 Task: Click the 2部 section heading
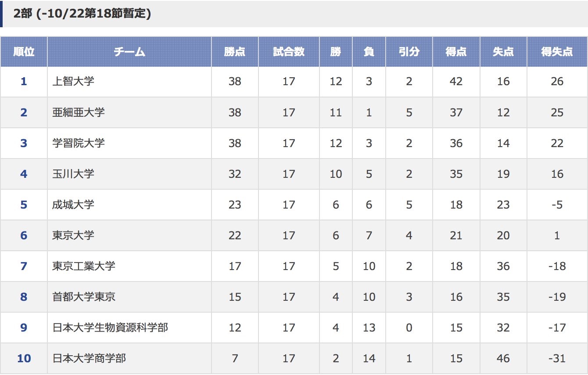point(82,14)
